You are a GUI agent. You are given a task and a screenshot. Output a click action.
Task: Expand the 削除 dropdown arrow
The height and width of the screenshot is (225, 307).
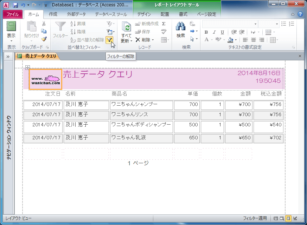tap(153, 40)
